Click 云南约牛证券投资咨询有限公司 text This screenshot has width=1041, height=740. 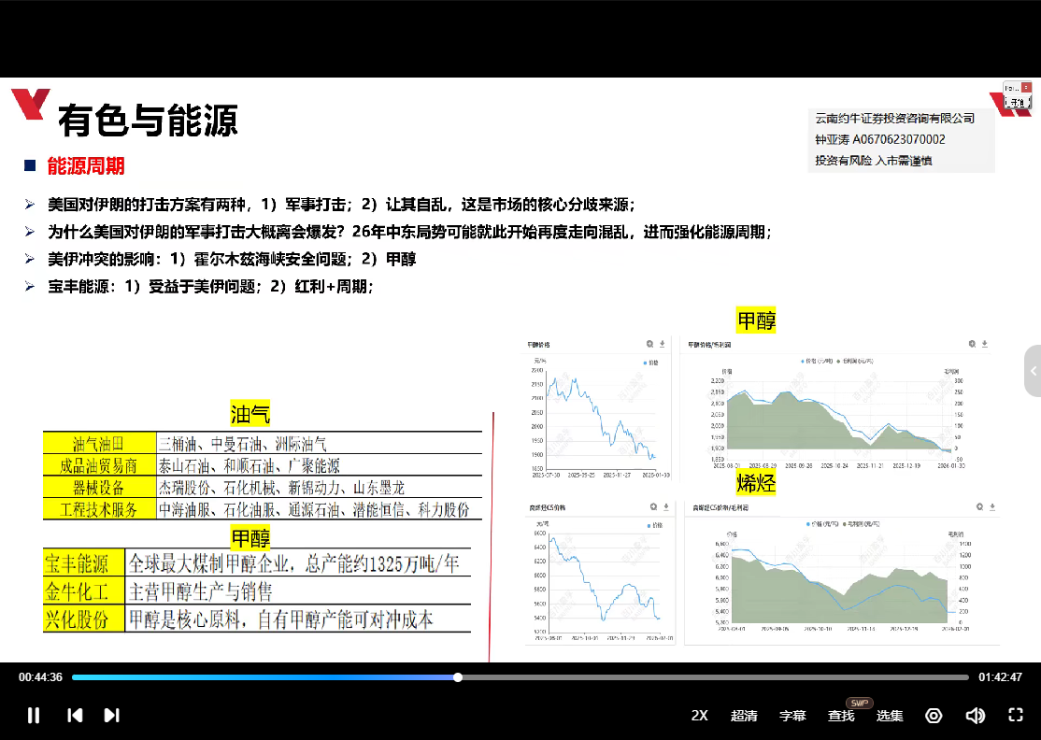[x=895, y=118]
